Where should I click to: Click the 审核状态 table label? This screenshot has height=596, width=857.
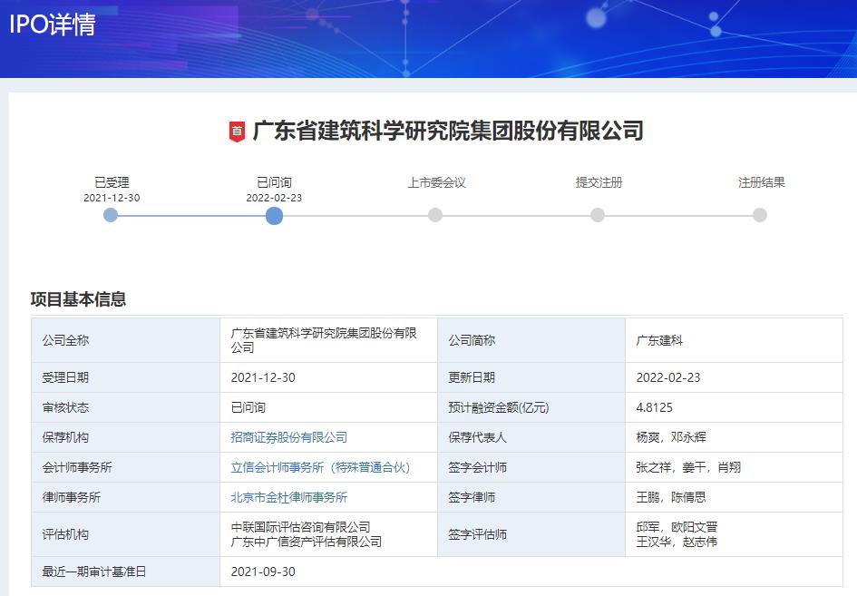tap(65, 408)
